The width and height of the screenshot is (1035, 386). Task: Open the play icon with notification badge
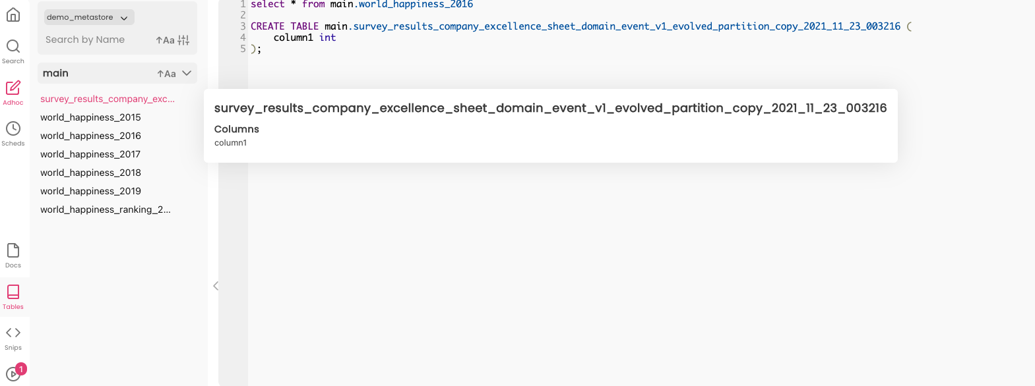(15, 373)
